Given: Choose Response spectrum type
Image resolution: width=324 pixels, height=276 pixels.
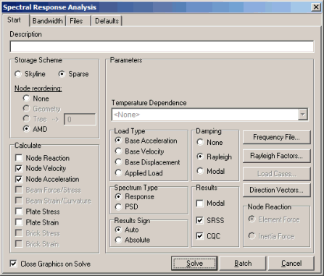Looking at the screenshot, I should click(135, 196).
